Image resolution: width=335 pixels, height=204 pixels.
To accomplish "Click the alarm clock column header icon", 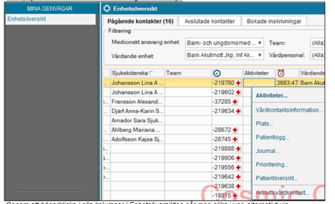I will pos(281,73).
